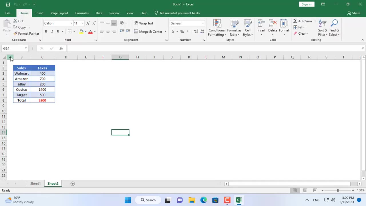Screen dimensions: 366x206
Task: Open the ribbon display options icon
Action: 323,4
